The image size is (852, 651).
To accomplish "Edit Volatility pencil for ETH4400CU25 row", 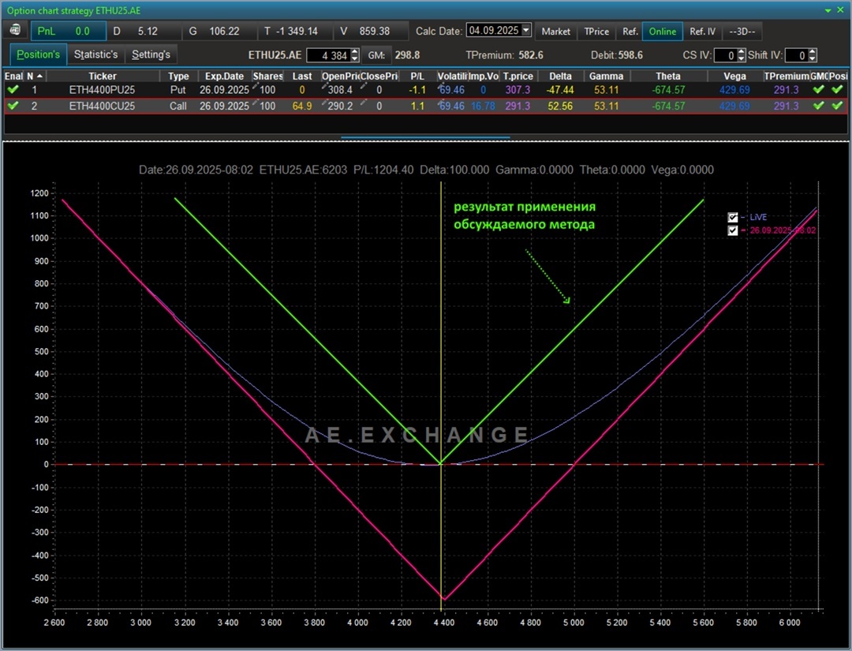I will pyautogui.click(x=441, y=102).
